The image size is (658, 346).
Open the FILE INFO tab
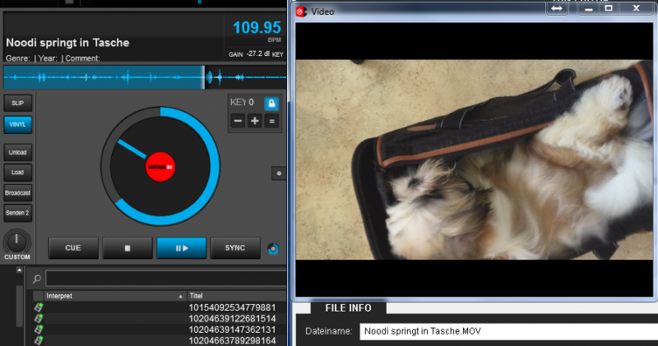coord(348,308)
